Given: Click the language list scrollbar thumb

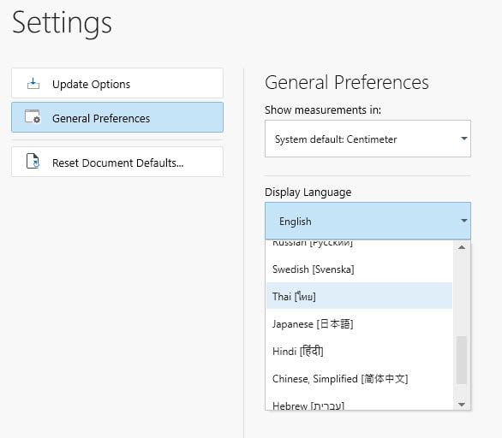Looking at the screenshot, I should 462,359.
